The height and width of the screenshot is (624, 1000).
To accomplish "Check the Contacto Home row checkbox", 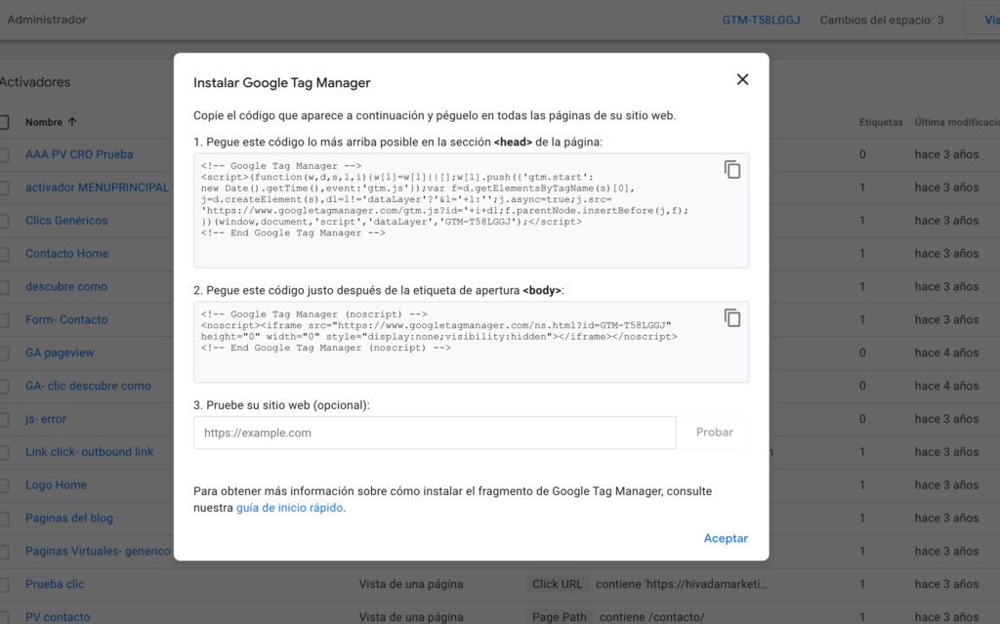I will pyautogui.click(x=3, y=254).
